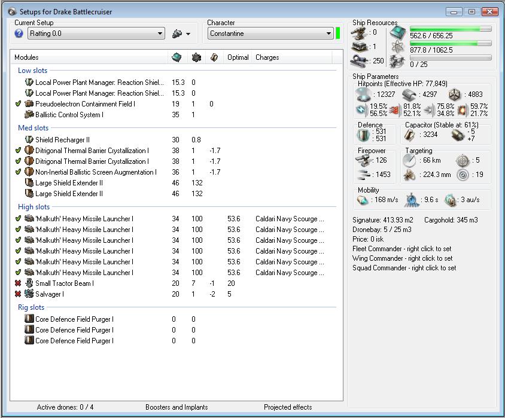Select the Ballistic Control System I module icon
The width and height of the screenshot is (505, 418).
pos(29,115)
